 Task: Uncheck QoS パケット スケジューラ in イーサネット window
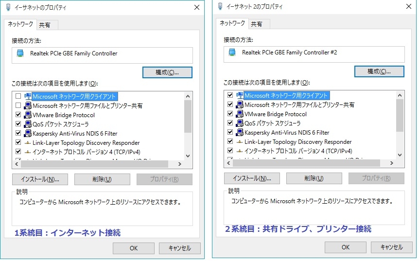coord(18,124)
